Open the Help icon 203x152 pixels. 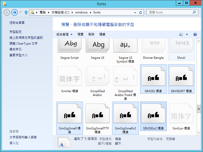click(x=195, y=34)
